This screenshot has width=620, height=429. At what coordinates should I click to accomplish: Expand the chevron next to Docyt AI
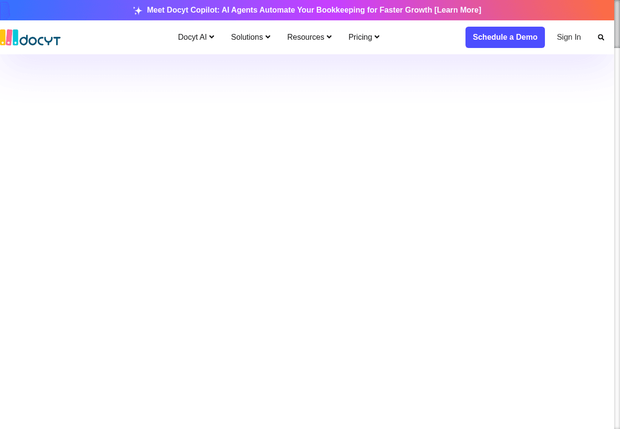point(212,37)
